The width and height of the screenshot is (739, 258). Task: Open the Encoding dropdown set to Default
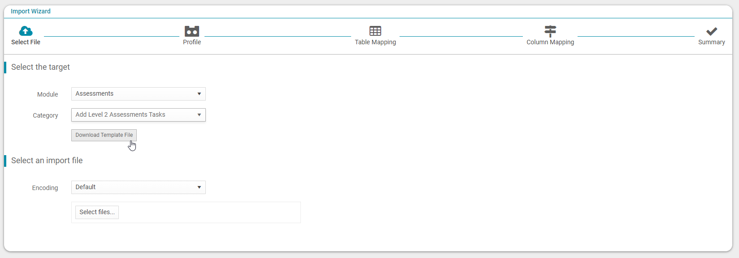click(x=139, y=187)
